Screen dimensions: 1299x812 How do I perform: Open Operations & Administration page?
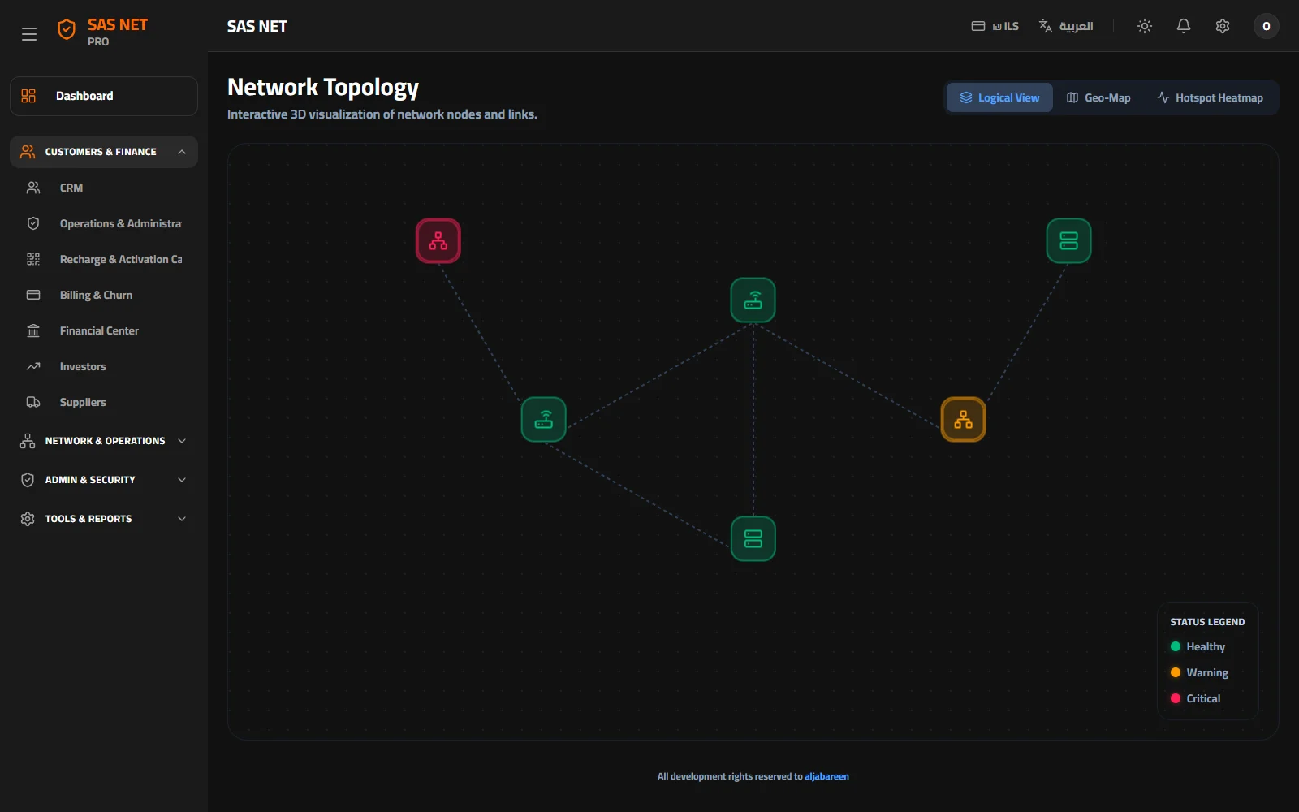click(104, 223)
